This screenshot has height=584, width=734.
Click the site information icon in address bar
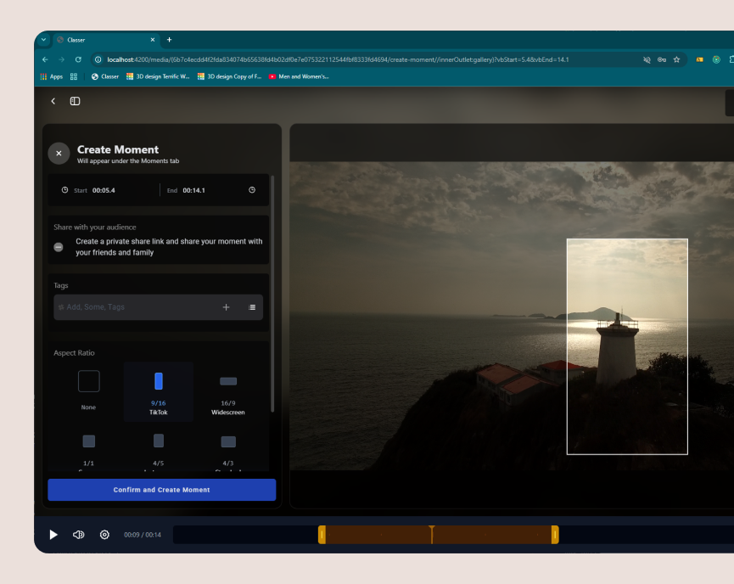click(x=98, y=59)
